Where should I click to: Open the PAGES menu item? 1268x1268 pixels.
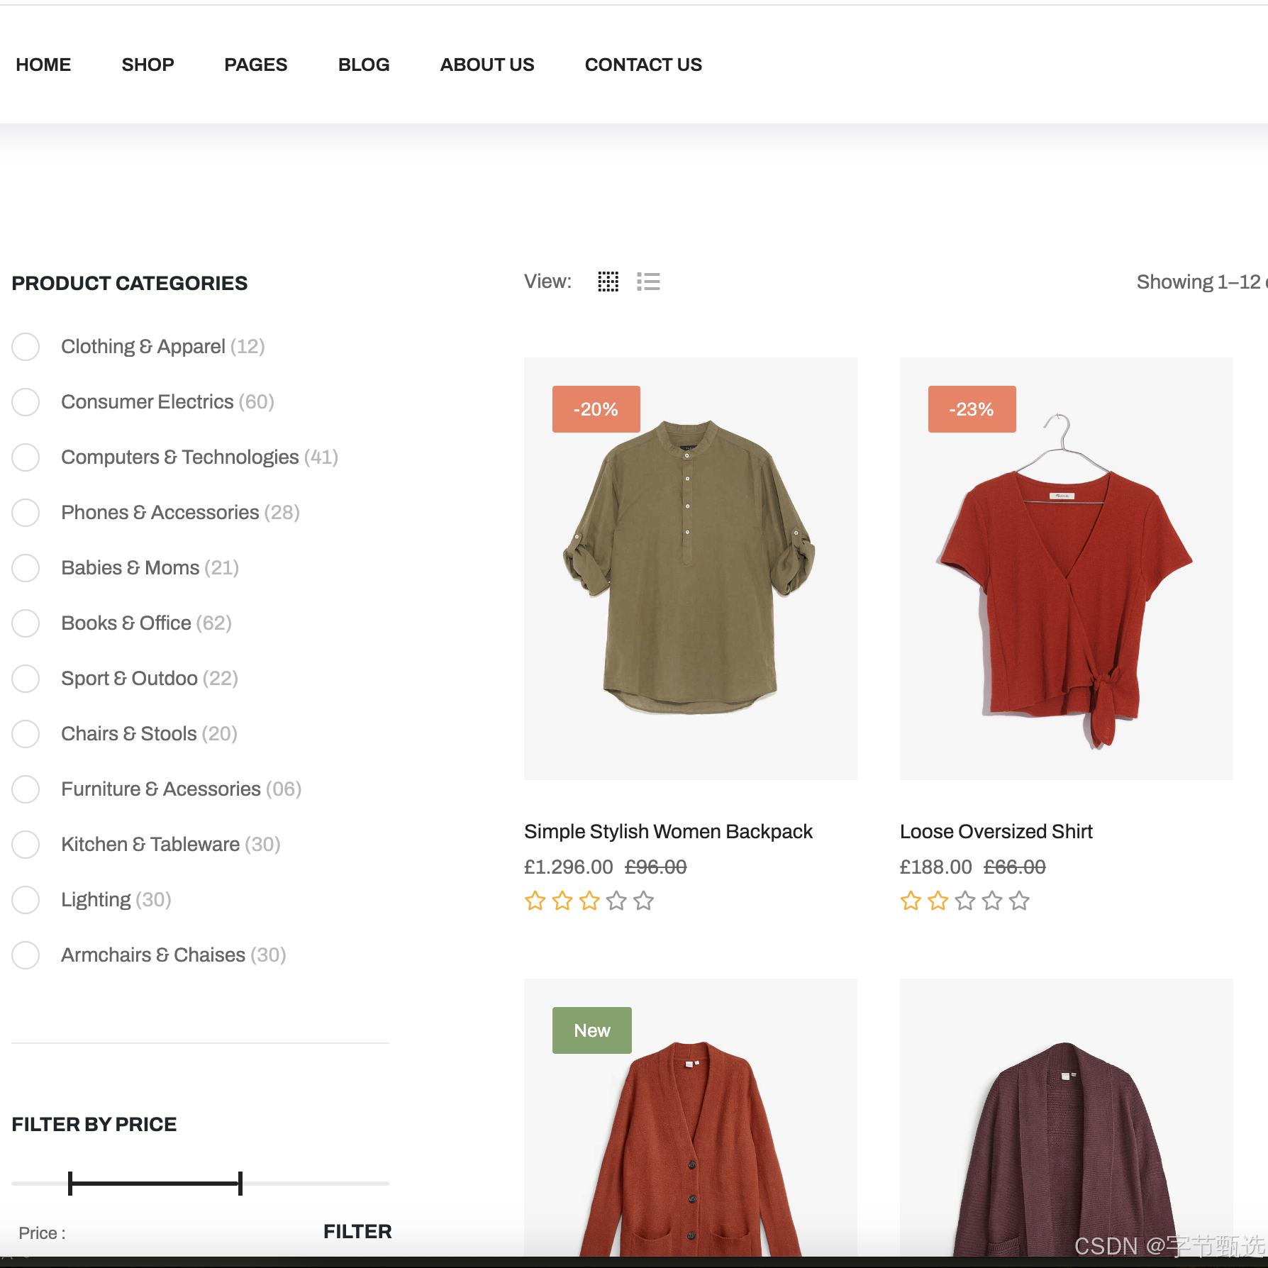256,65
